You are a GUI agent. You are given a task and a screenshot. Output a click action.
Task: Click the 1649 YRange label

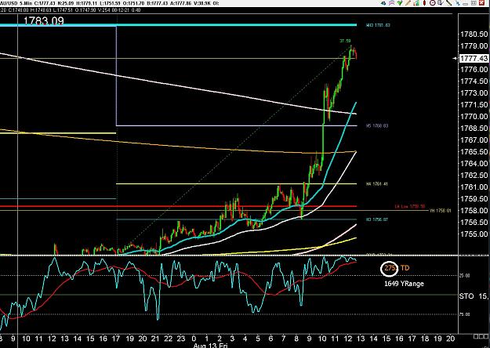click(x=404, y=284)
